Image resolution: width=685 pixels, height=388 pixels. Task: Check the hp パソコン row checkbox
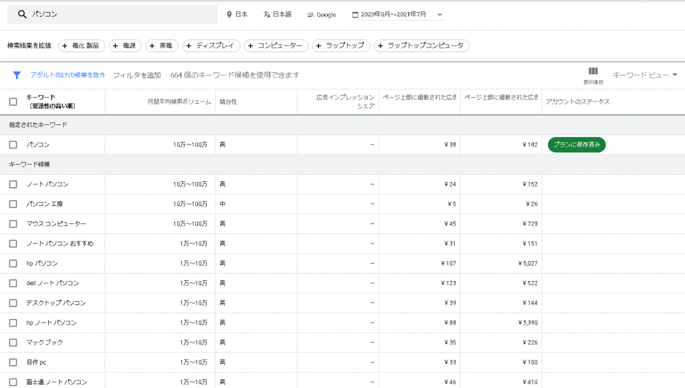tap(13, 264)
